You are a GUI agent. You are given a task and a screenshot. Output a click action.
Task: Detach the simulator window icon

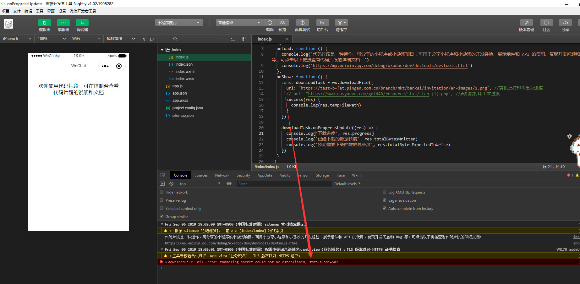tap(152, 39)
